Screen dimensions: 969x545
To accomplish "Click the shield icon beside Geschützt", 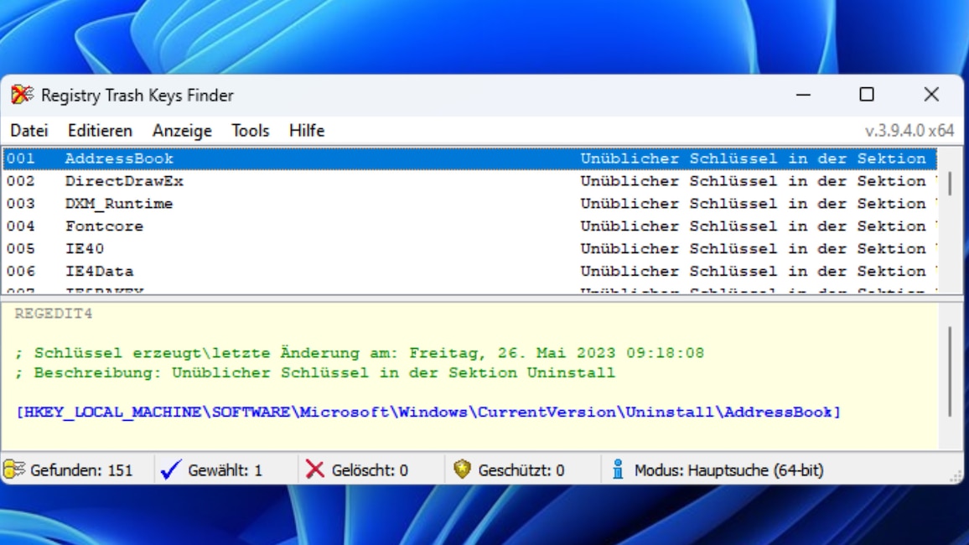I will click(462, 470).
